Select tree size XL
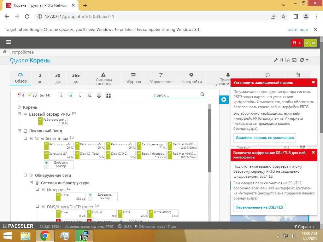 coord(90,96)
